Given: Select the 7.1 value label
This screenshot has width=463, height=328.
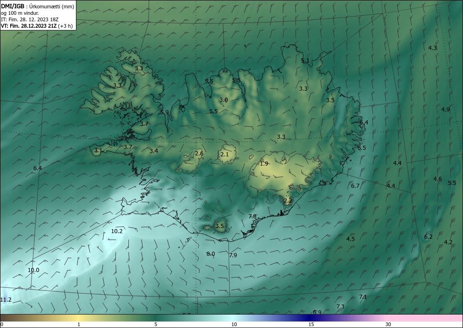Looking at the screenshot, I should (363, 297).
